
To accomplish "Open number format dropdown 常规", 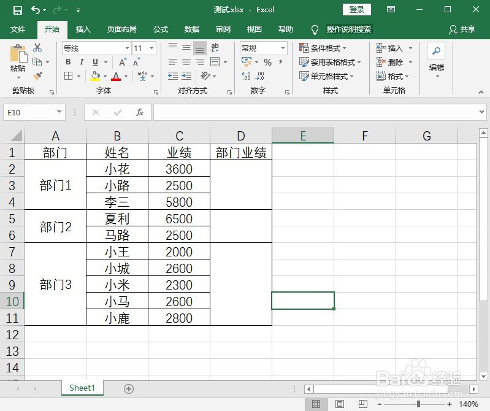I will [283, 48].
